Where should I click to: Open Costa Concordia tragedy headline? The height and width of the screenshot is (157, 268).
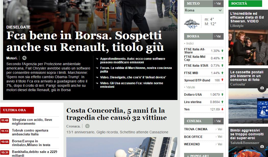click(116, 114)
